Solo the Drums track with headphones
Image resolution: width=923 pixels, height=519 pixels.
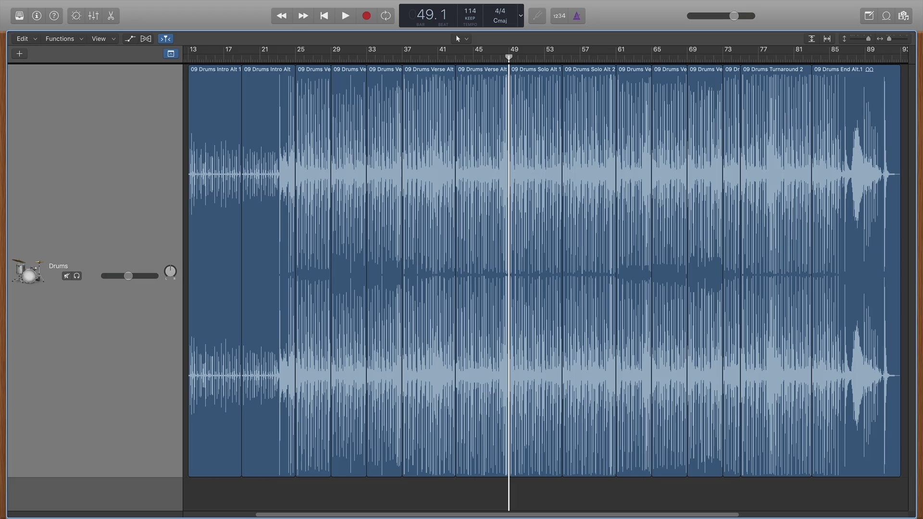77,276
